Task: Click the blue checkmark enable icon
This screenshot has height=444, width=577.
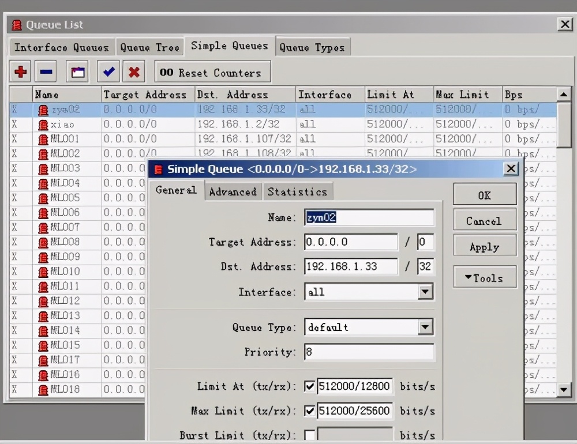Action: [108, 72]
